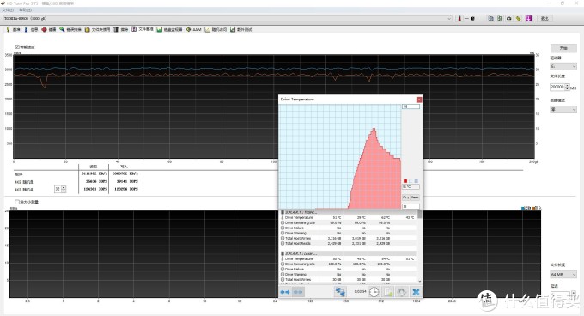Click the network computers icon in sensor toolbar
Image resolution: width=584 pixels, height=316 pixels.
tap(340, 292)
